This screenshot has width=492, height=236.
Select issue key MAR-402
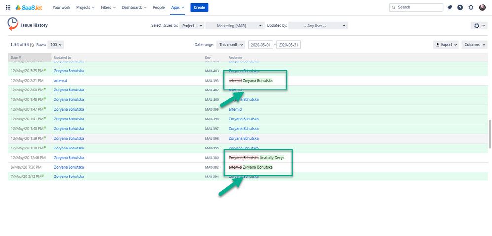[x=212, y=90]
